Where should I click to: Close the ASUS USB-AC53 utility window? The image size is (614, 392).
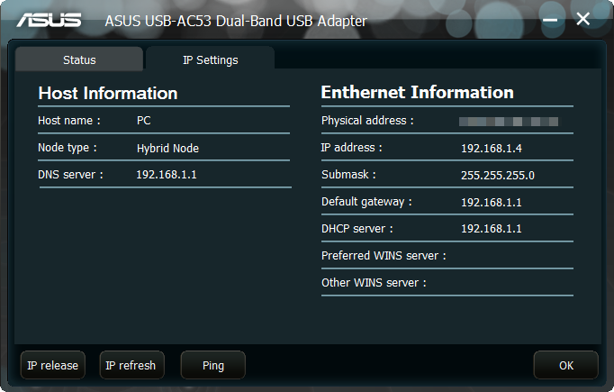coord(582,19)
